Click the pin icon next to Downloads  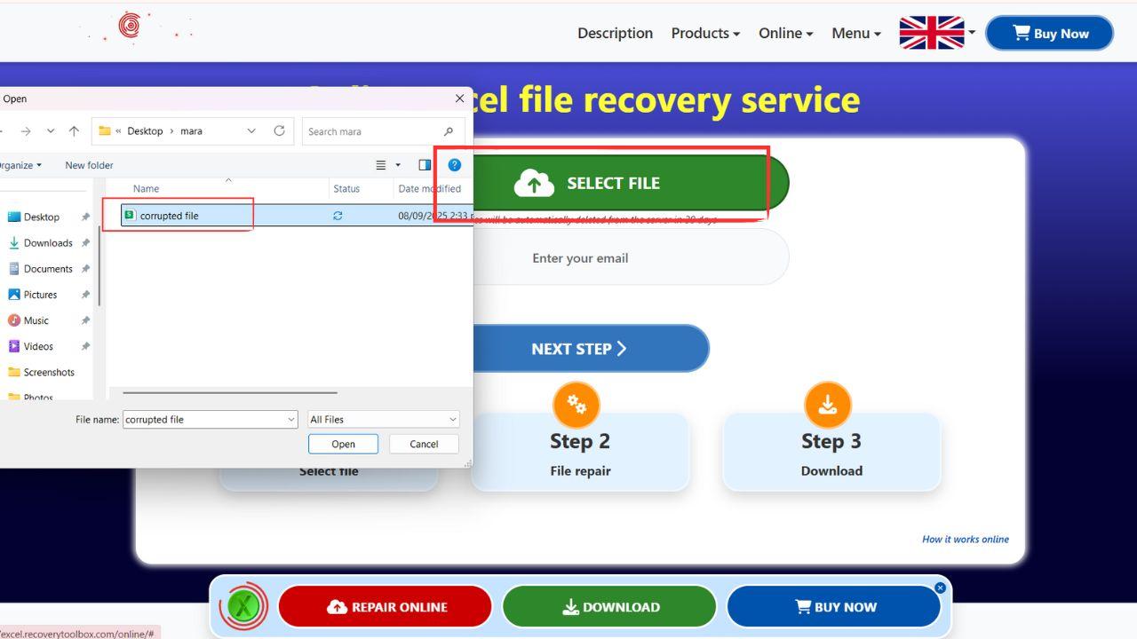(x=85, y=242)
